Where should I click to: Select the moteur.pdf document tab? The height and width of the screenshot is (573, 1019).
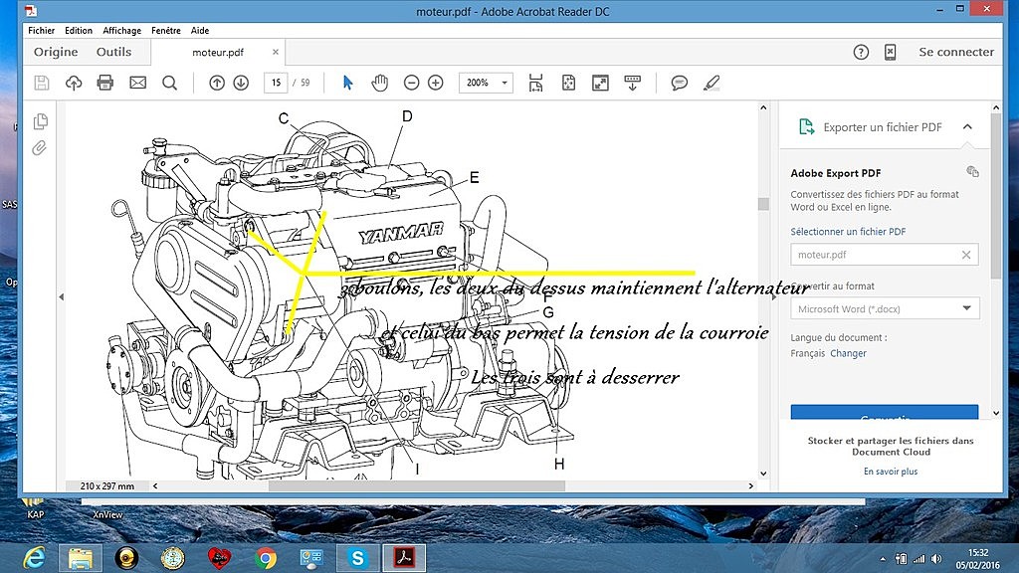tap(218, 52)
